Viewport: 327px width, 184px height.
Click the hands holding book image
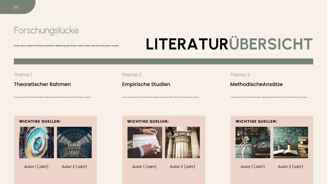(145, 142)
